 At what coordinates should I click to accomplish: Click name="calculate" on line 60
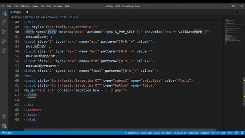coord(146,80)
